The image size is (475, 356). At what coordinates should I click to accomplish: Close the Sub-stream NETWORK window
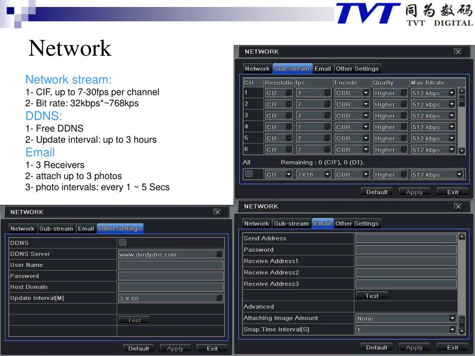(458, 52)
